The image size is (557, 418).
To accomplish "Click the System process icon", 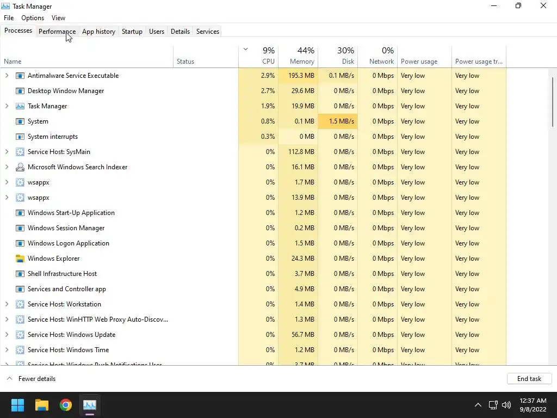I will (20, 121).
